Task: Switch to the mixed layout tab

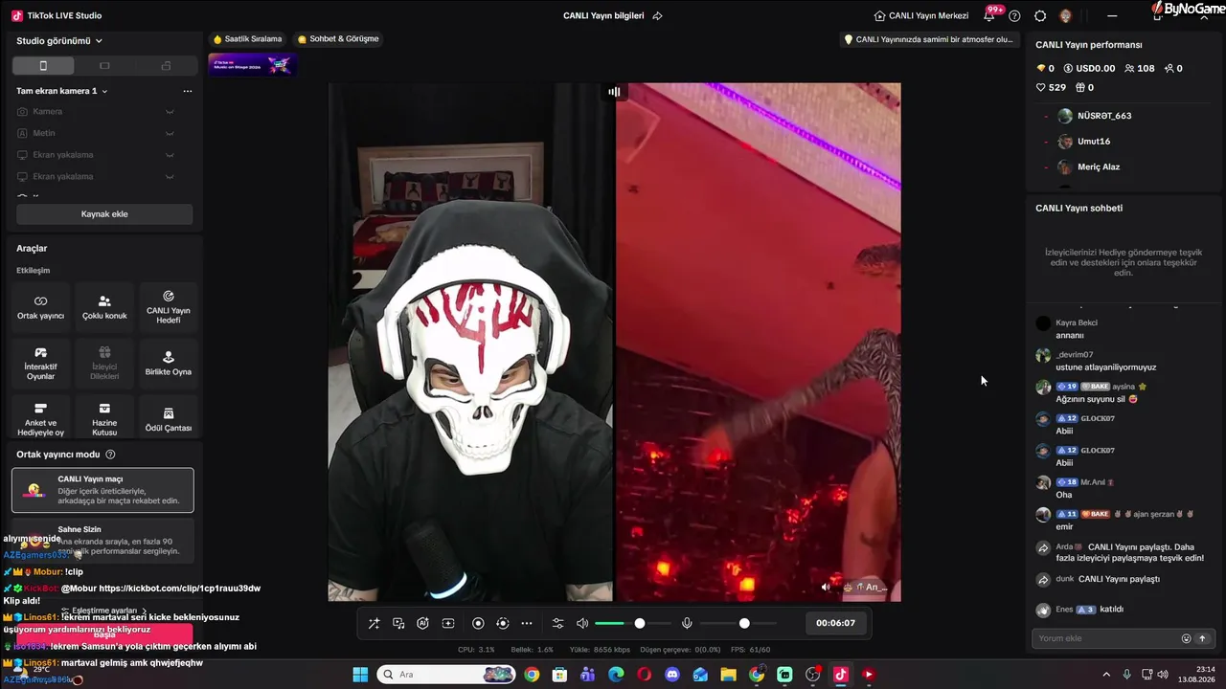Action: point(166,66)
